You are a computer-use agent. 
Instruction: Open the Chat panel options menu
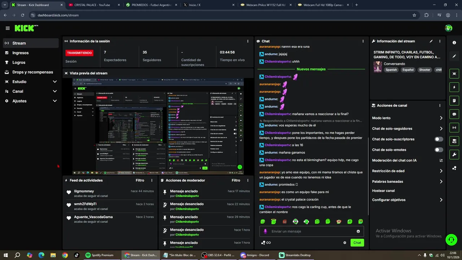(x=363, y=41)
